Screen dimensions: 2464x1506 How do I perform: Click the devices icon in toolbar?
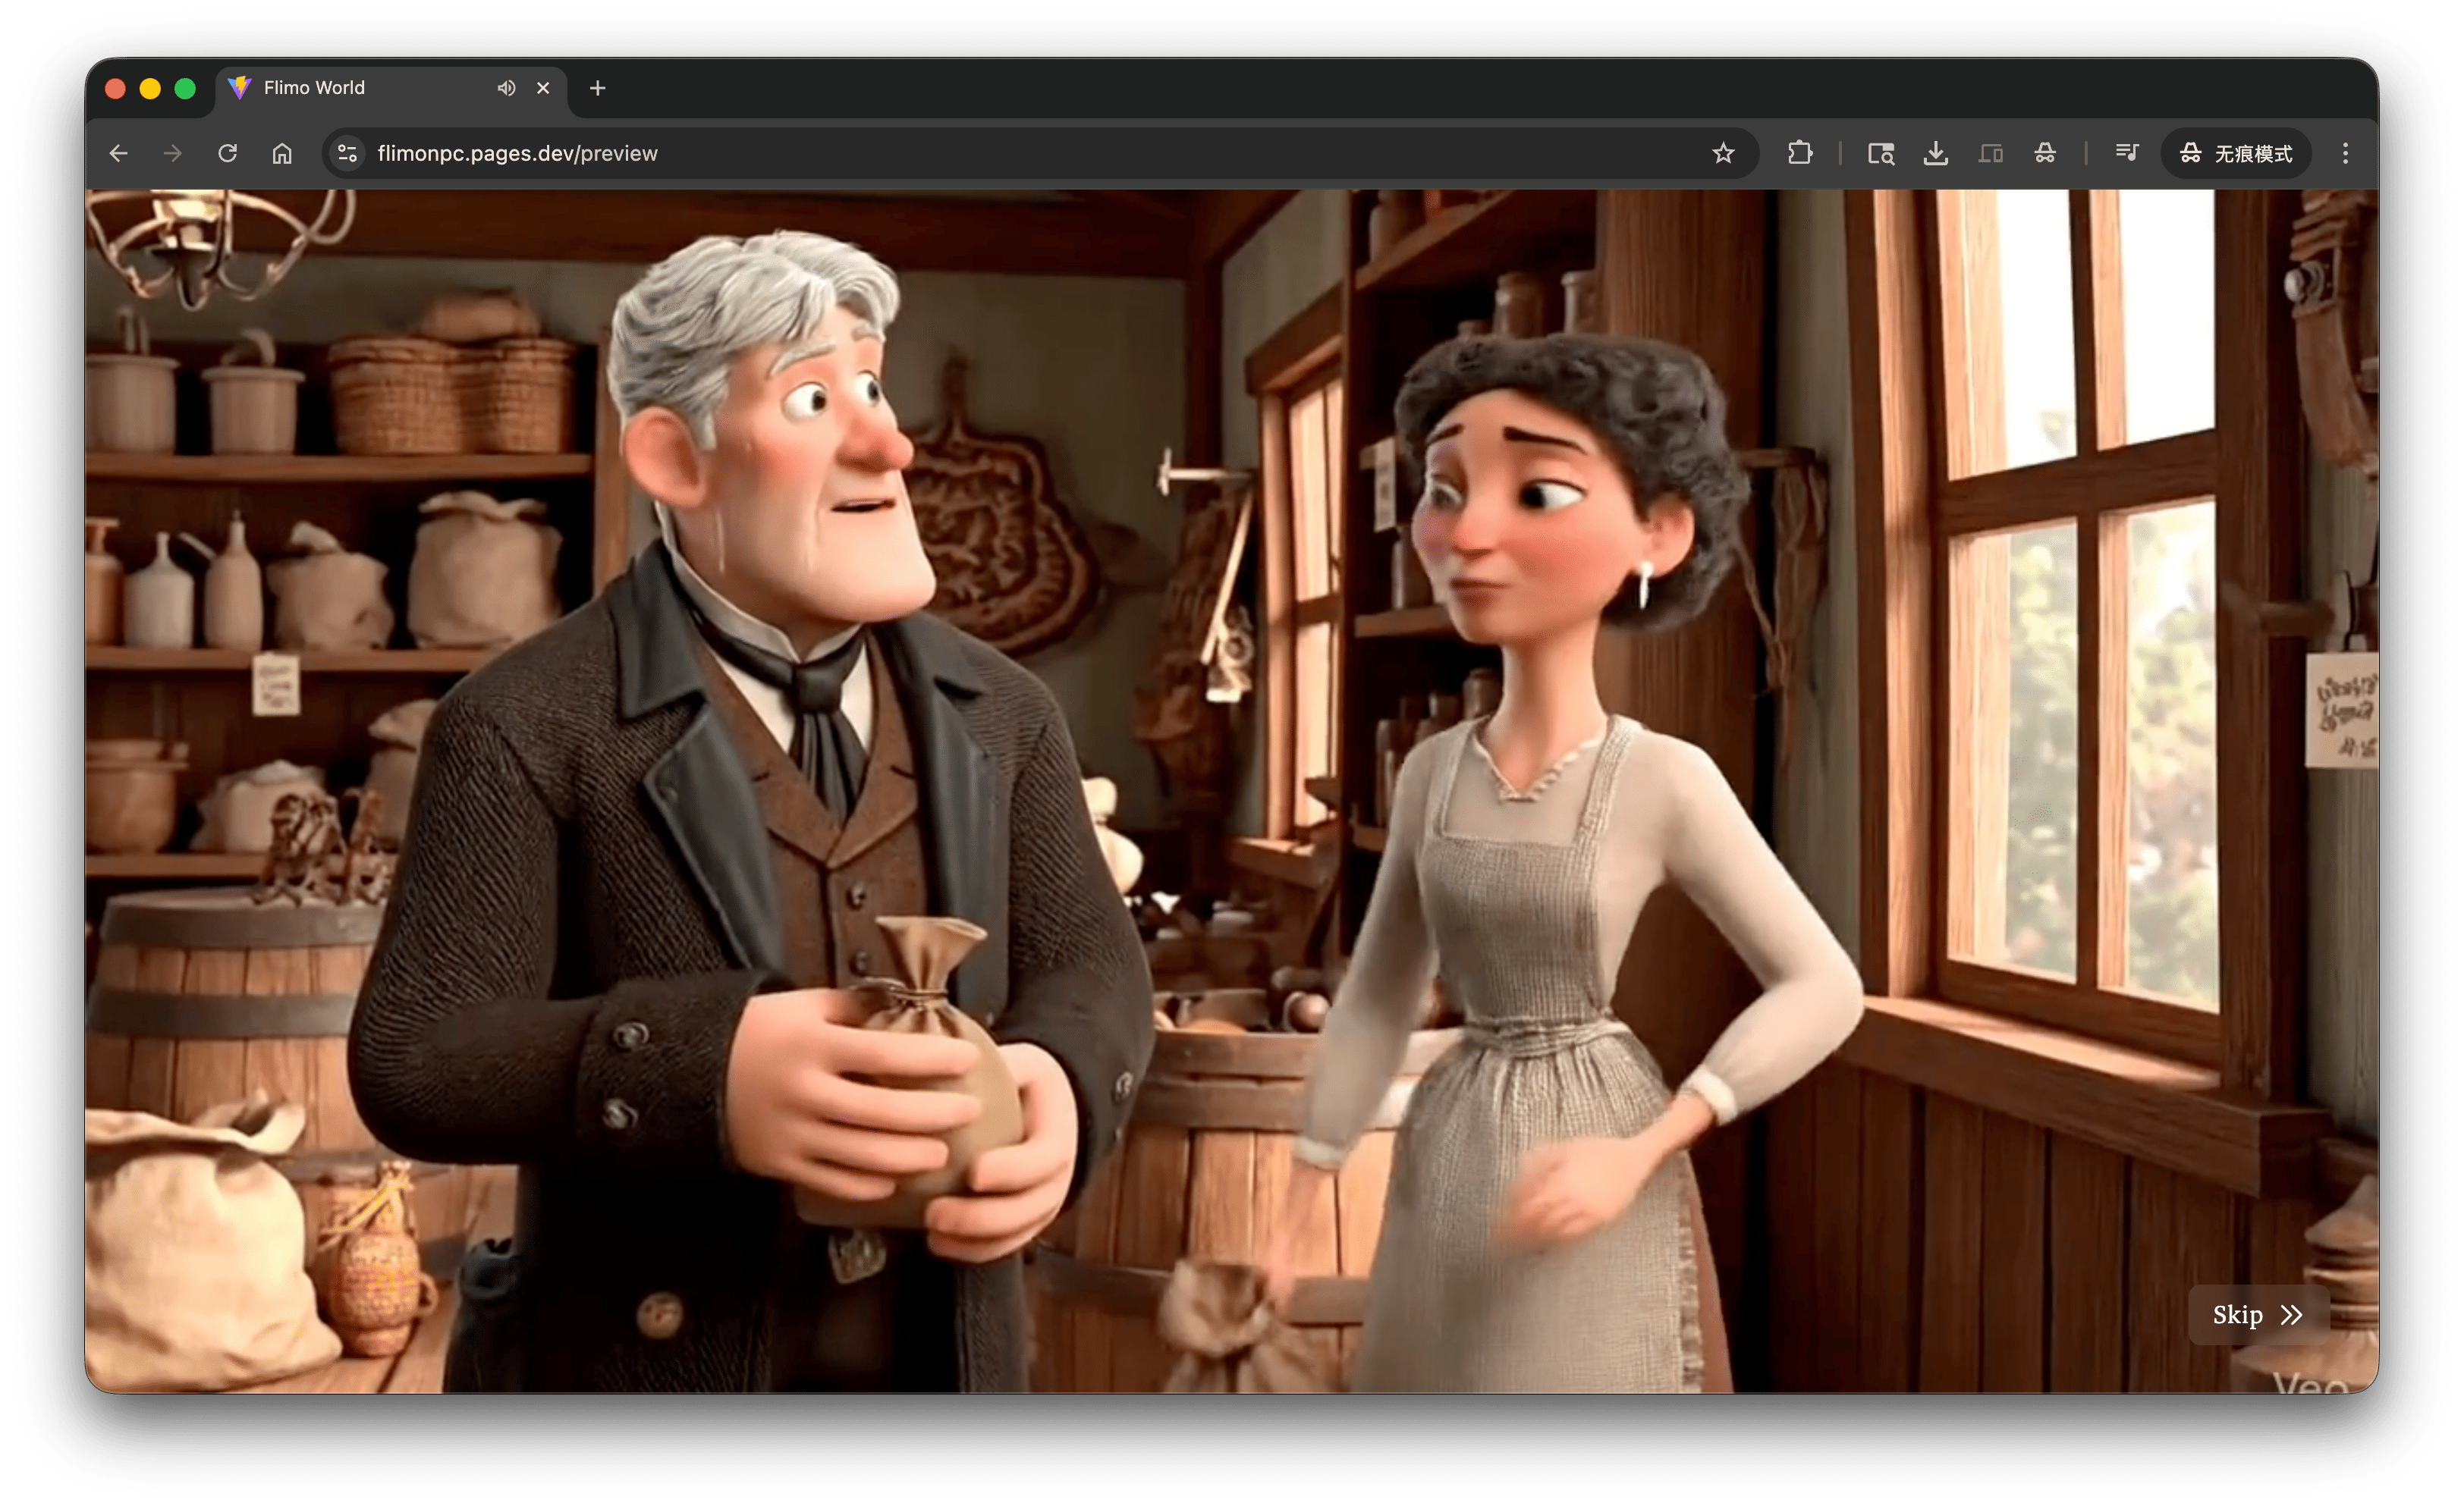pyautogui.click(x=1990, y=153)
